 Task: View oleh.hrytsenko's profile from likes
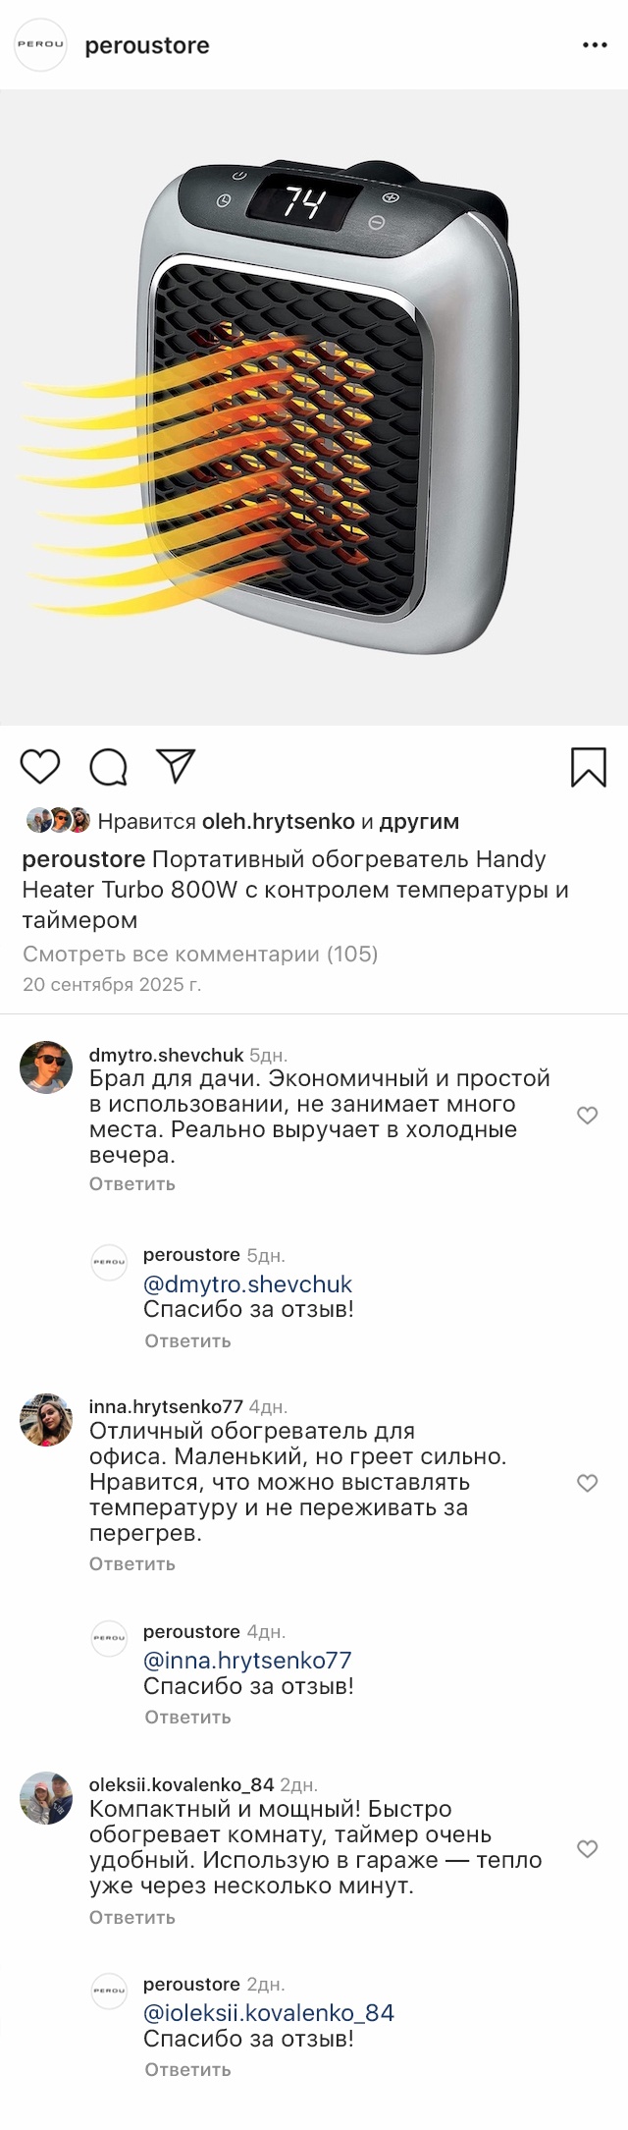point(278,821)
